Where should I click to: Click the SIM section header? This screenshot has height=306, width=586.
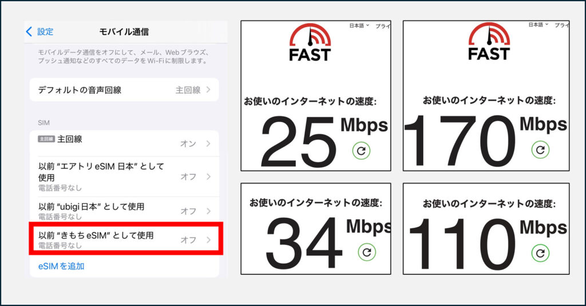pos(43,123)
